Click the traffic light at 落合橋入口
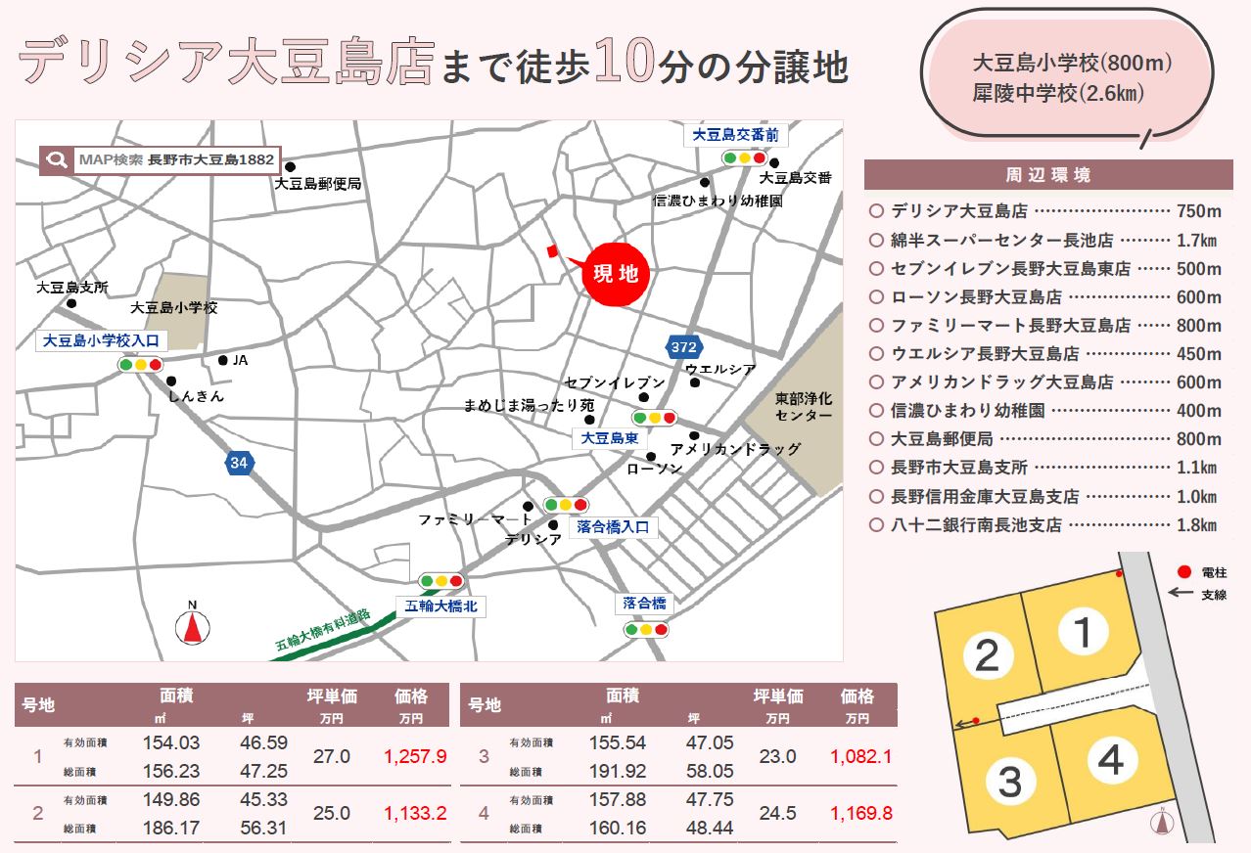Viewport: 1251px width, 853px height. click(565, 505)
